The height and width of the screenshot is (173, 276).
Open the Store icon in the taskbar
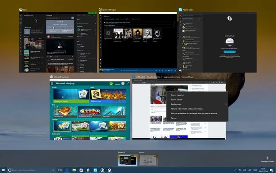pos(81,170)
